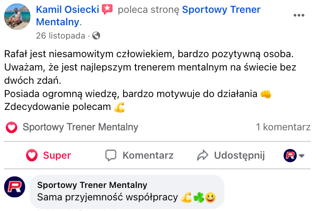Open the 26 listopada post date link

[61, 35]
